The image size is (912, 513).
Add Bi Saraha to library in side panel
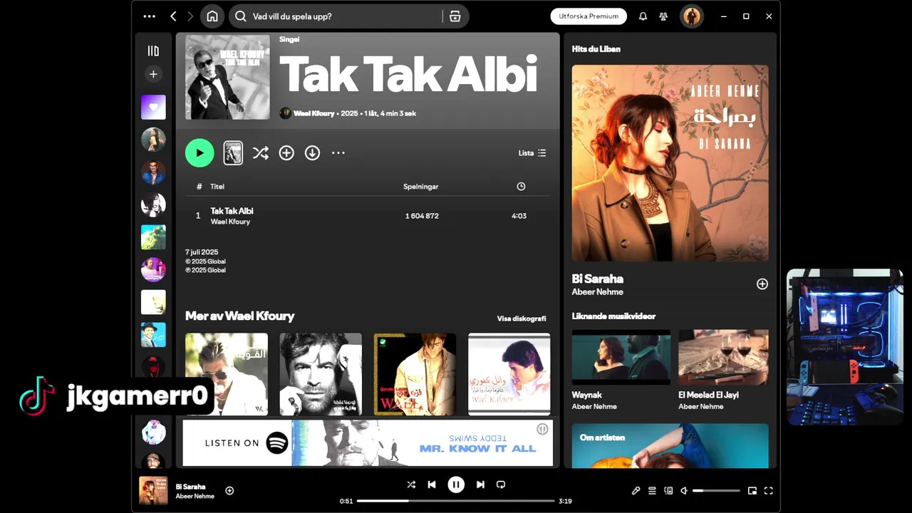[762, 284]
